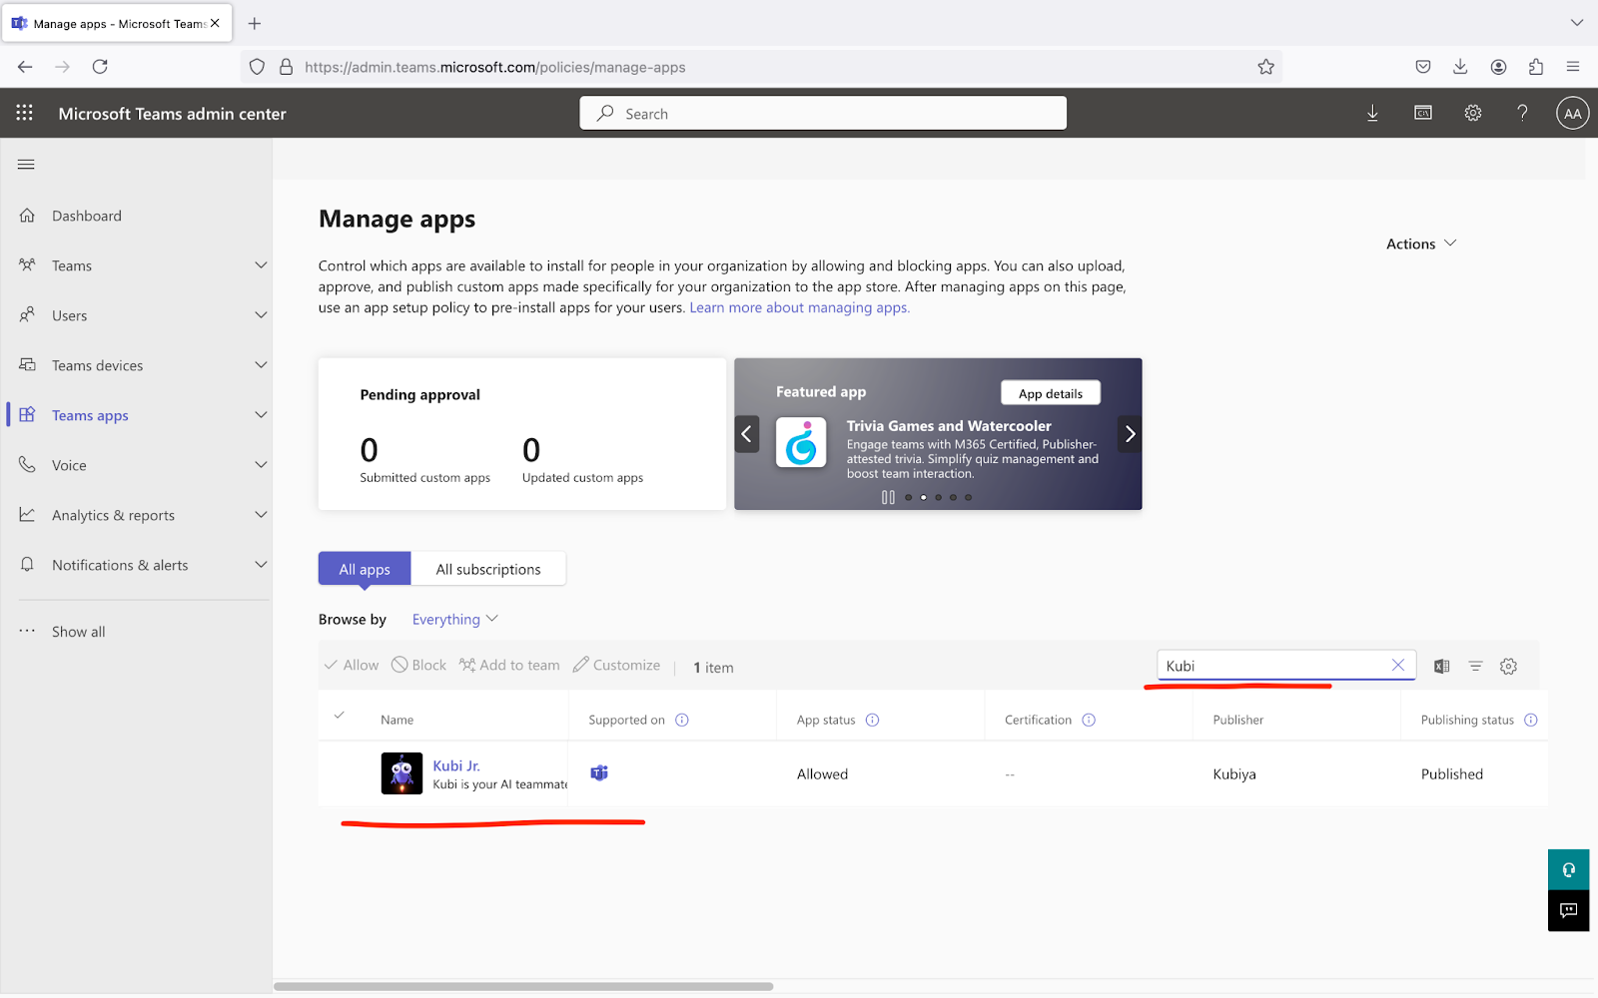Expand Teams apps chevron
The width and height of the screenshot is (1598, 998).
point(261,415)
